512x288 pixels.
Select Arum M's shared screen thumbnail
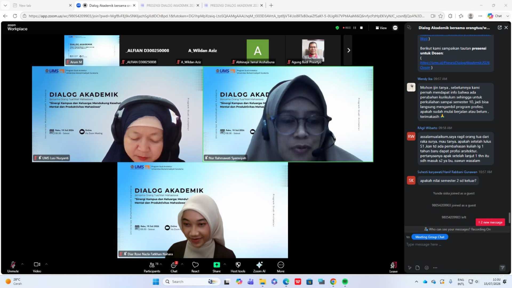point(92,50)
